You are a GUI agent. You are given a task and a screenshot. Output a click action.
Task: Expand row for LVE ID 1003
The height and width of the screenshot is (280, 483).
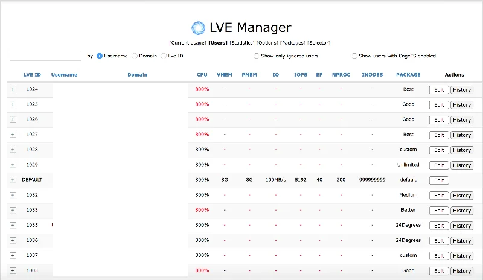[x=13, y=270]
